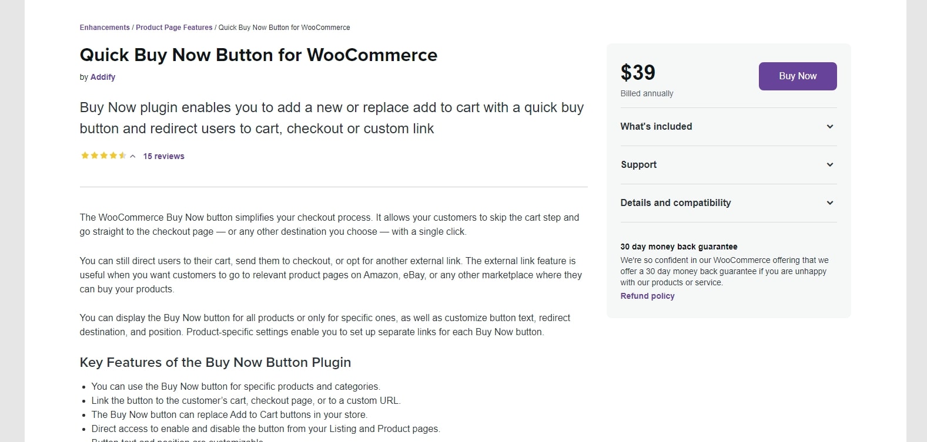
Task: Click the Support heading label
Action: [638, 164]
